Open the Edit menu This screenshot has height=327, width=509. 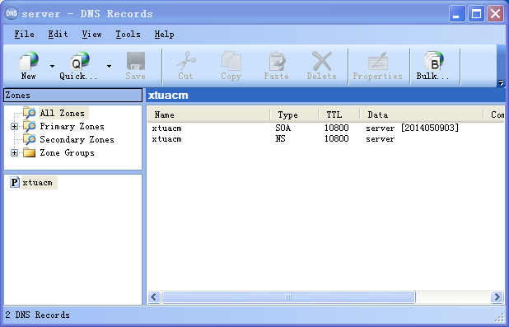58,34
